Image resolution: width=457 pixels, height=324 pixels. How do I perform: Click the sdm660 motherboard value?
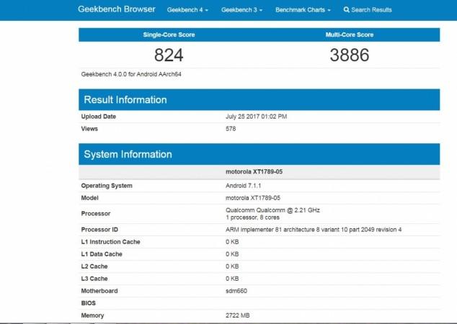pyautogui.click(x=238, y=291)
